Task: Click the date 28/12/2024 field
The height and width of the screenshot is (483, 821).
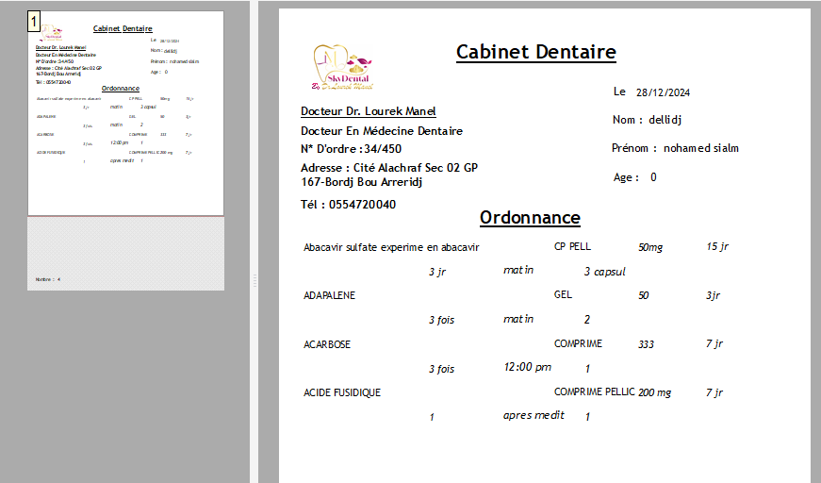Action: (x=663, y=92)
